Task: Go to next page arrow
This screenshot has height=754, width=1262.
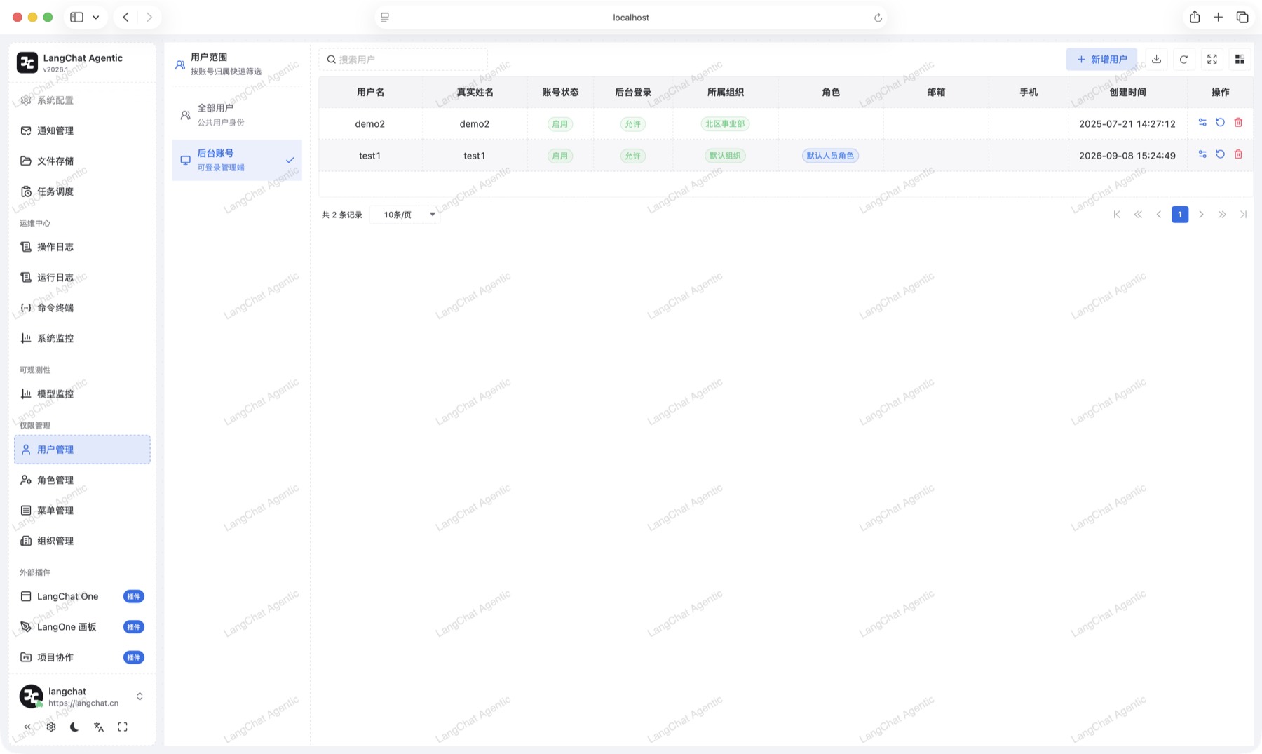Action: click(1201, 215)
